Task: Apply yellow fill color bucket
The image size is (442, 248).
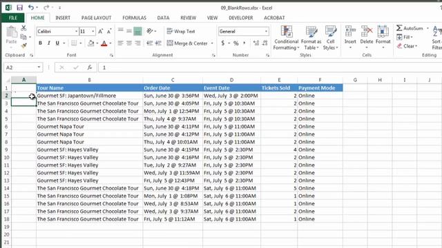Action: (x=91, y=43)
